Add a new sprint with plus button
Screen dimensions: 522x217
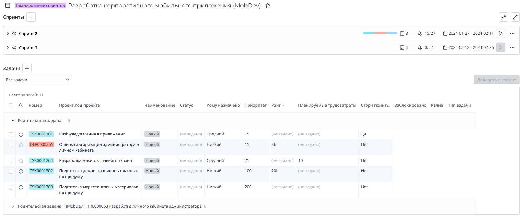click(31, 17)
